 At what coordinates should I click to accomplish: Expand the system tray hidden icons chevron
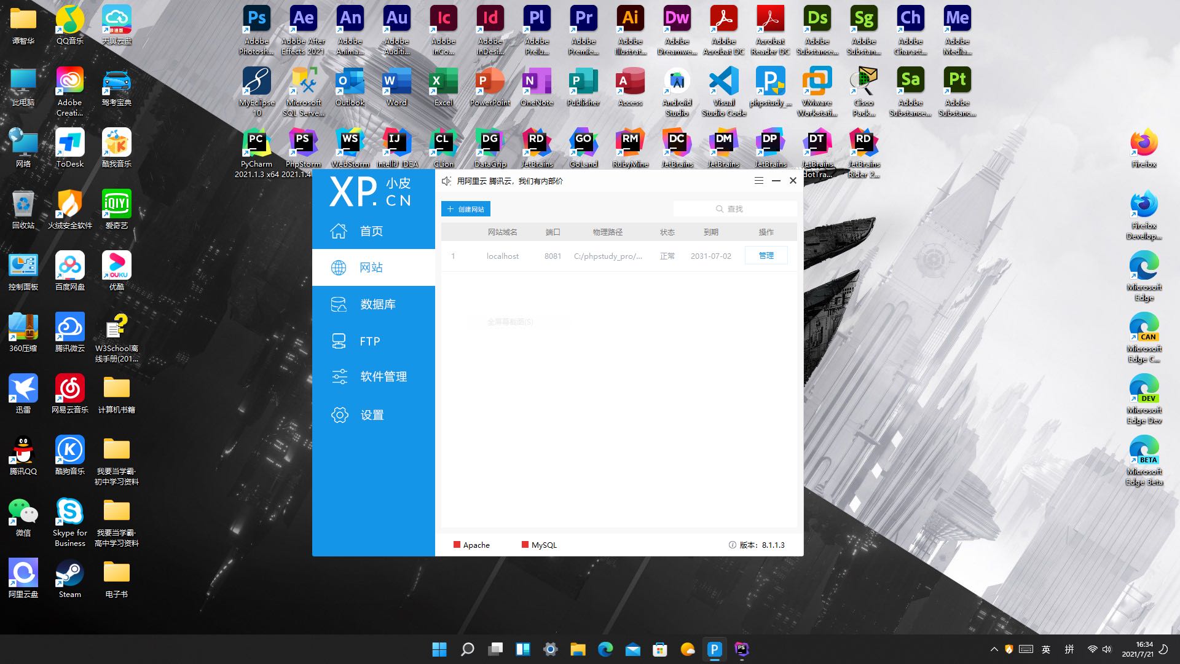point(994,649)
